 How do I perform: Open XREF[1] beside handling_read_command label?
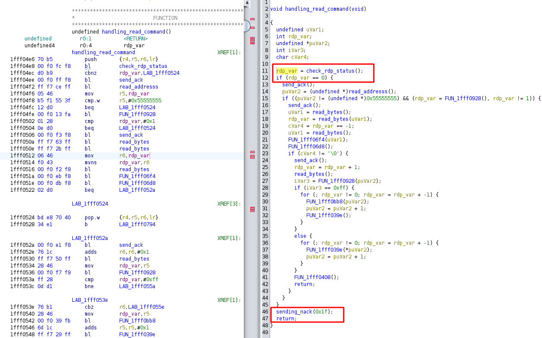[229, 52]
